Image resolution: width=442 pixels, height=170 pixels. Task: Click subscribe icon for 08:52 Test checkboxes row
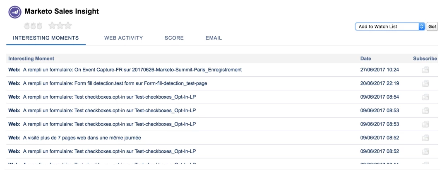tap(425, 151)
